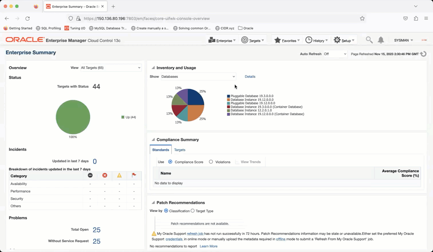Viewport: 433px width, 252px height.
Task: Open the History clock menu
Action: tap(316, 40)
